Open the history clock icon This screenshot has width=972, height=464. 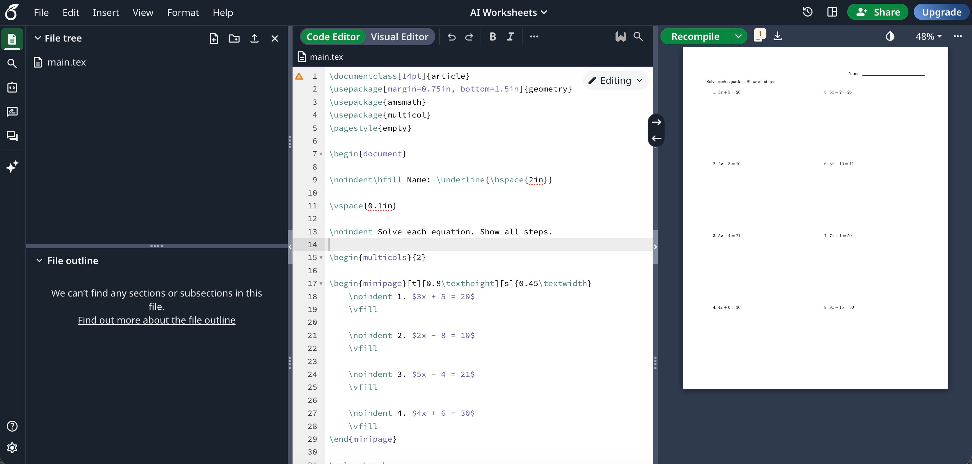(808, 12)
